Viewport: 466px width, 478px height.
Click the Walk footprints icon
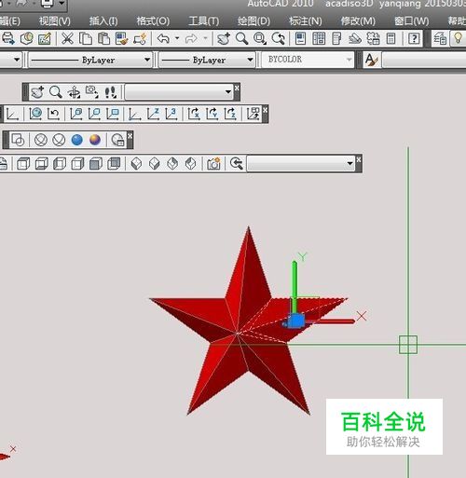[110, 92]
